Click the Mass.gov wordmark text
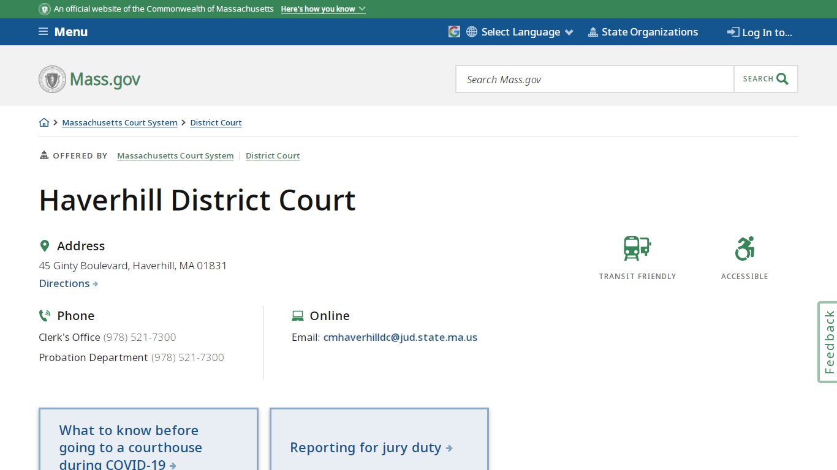The height and width of the screenshot is (470, 837). click(x=105, y=80)
